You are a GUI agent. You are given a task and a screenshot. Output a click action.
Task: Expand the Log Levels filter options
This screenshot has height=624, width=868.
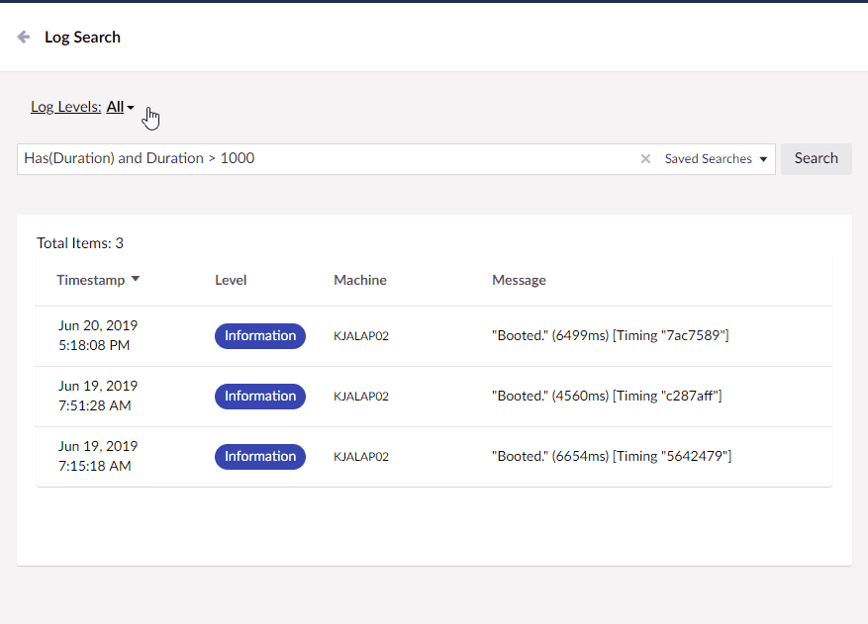pos(119,107)
